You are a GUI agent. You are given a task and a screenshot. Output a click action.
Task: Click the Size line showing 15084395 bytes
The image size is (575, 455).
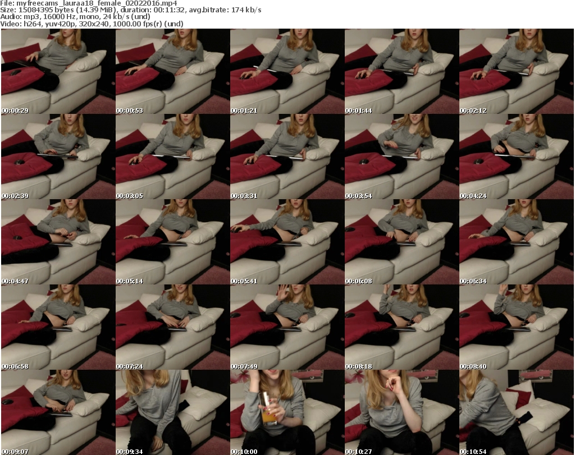pos(130,10)
